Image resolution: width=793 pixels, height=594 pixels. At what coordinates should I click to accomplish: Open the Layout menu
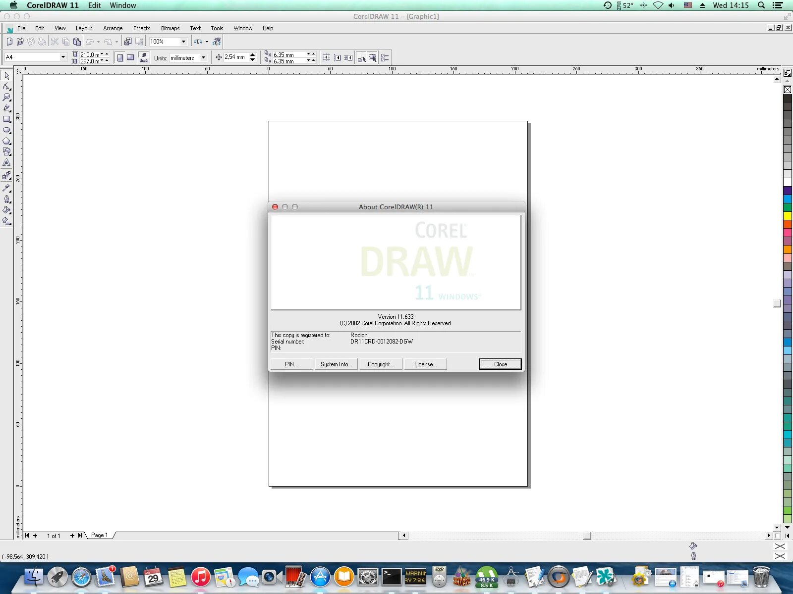84,28
